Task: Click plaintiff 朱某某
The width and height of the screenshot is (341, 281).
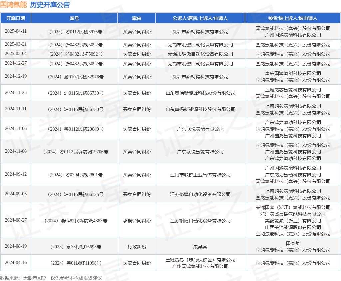Action: click(200, 247)
